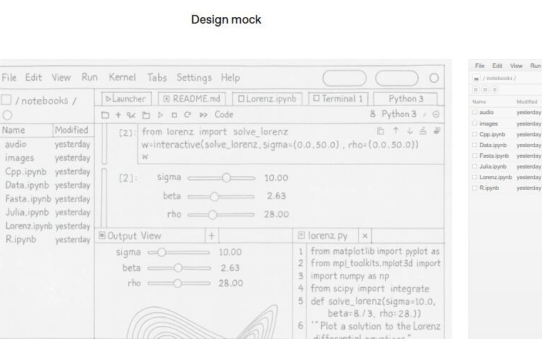Sort files by the Name column header
The height and width of the screenshot is (339, 542).
tap(14, 130)
